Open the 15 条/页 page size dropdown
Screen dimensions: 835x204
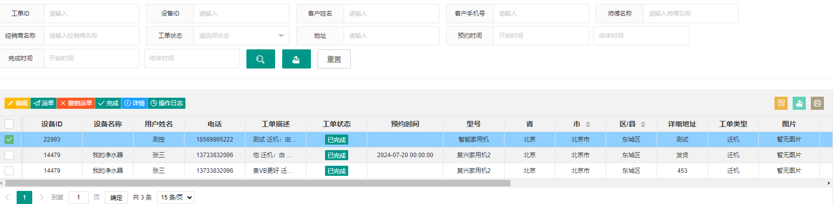point(175,197)
